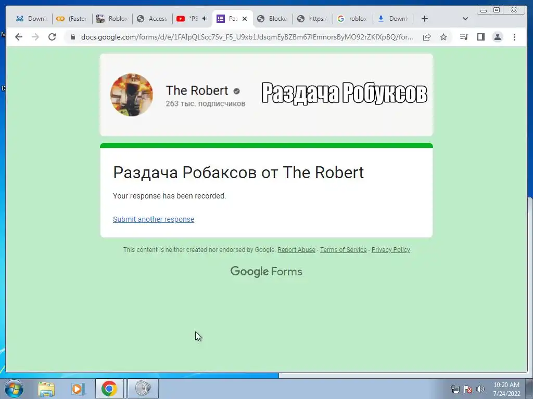The width and height of the screenshot is (533, 399).
Task: Click the Chrome taskbar icon
Action: (x=109, y=389)
